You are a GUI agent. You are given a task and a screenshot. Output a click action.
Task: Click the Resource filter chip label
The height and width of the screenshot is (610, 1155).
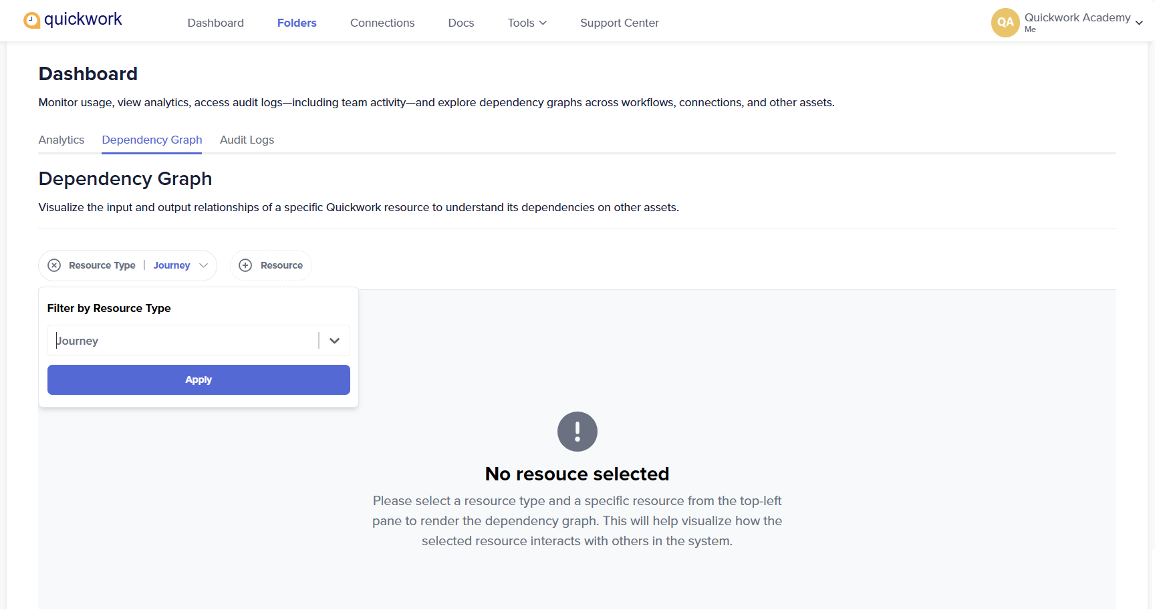(x=281, y=265)
